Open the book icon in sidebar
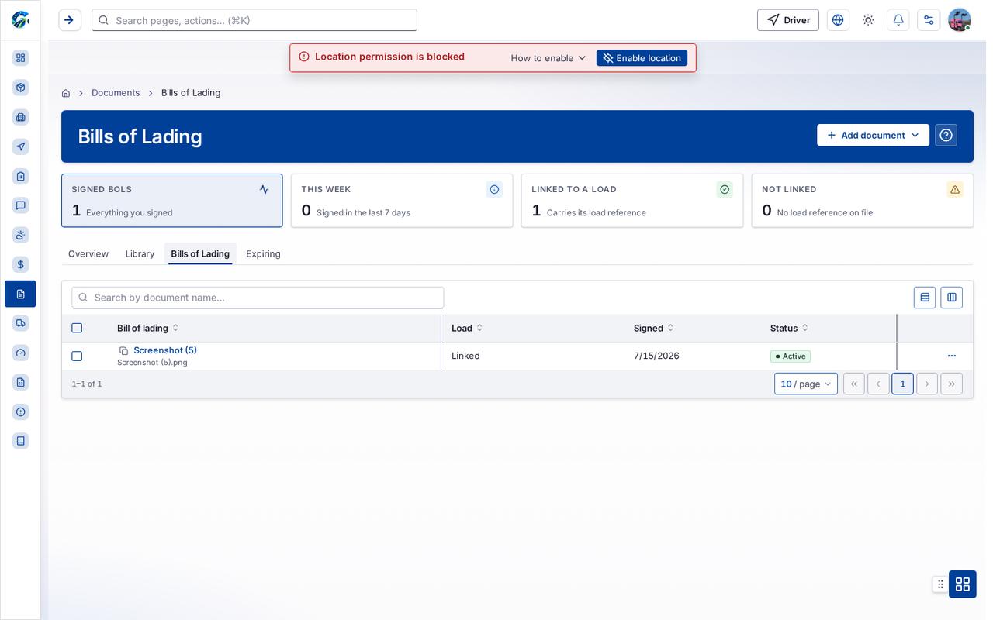This screenshot has height=620, width=993. coord(21,441)
